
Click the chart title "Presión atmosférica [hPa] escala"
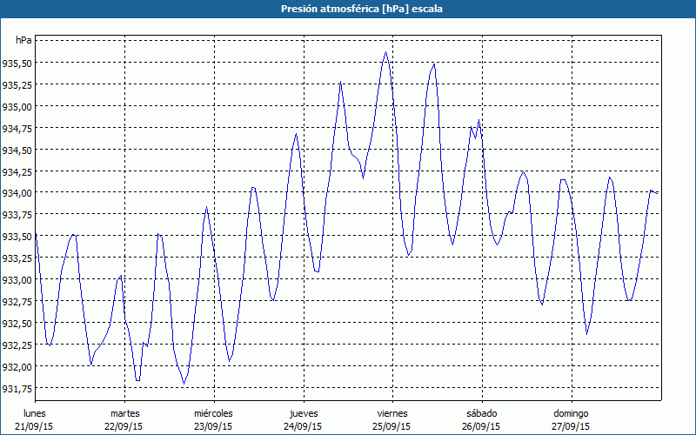pos(348,9)
